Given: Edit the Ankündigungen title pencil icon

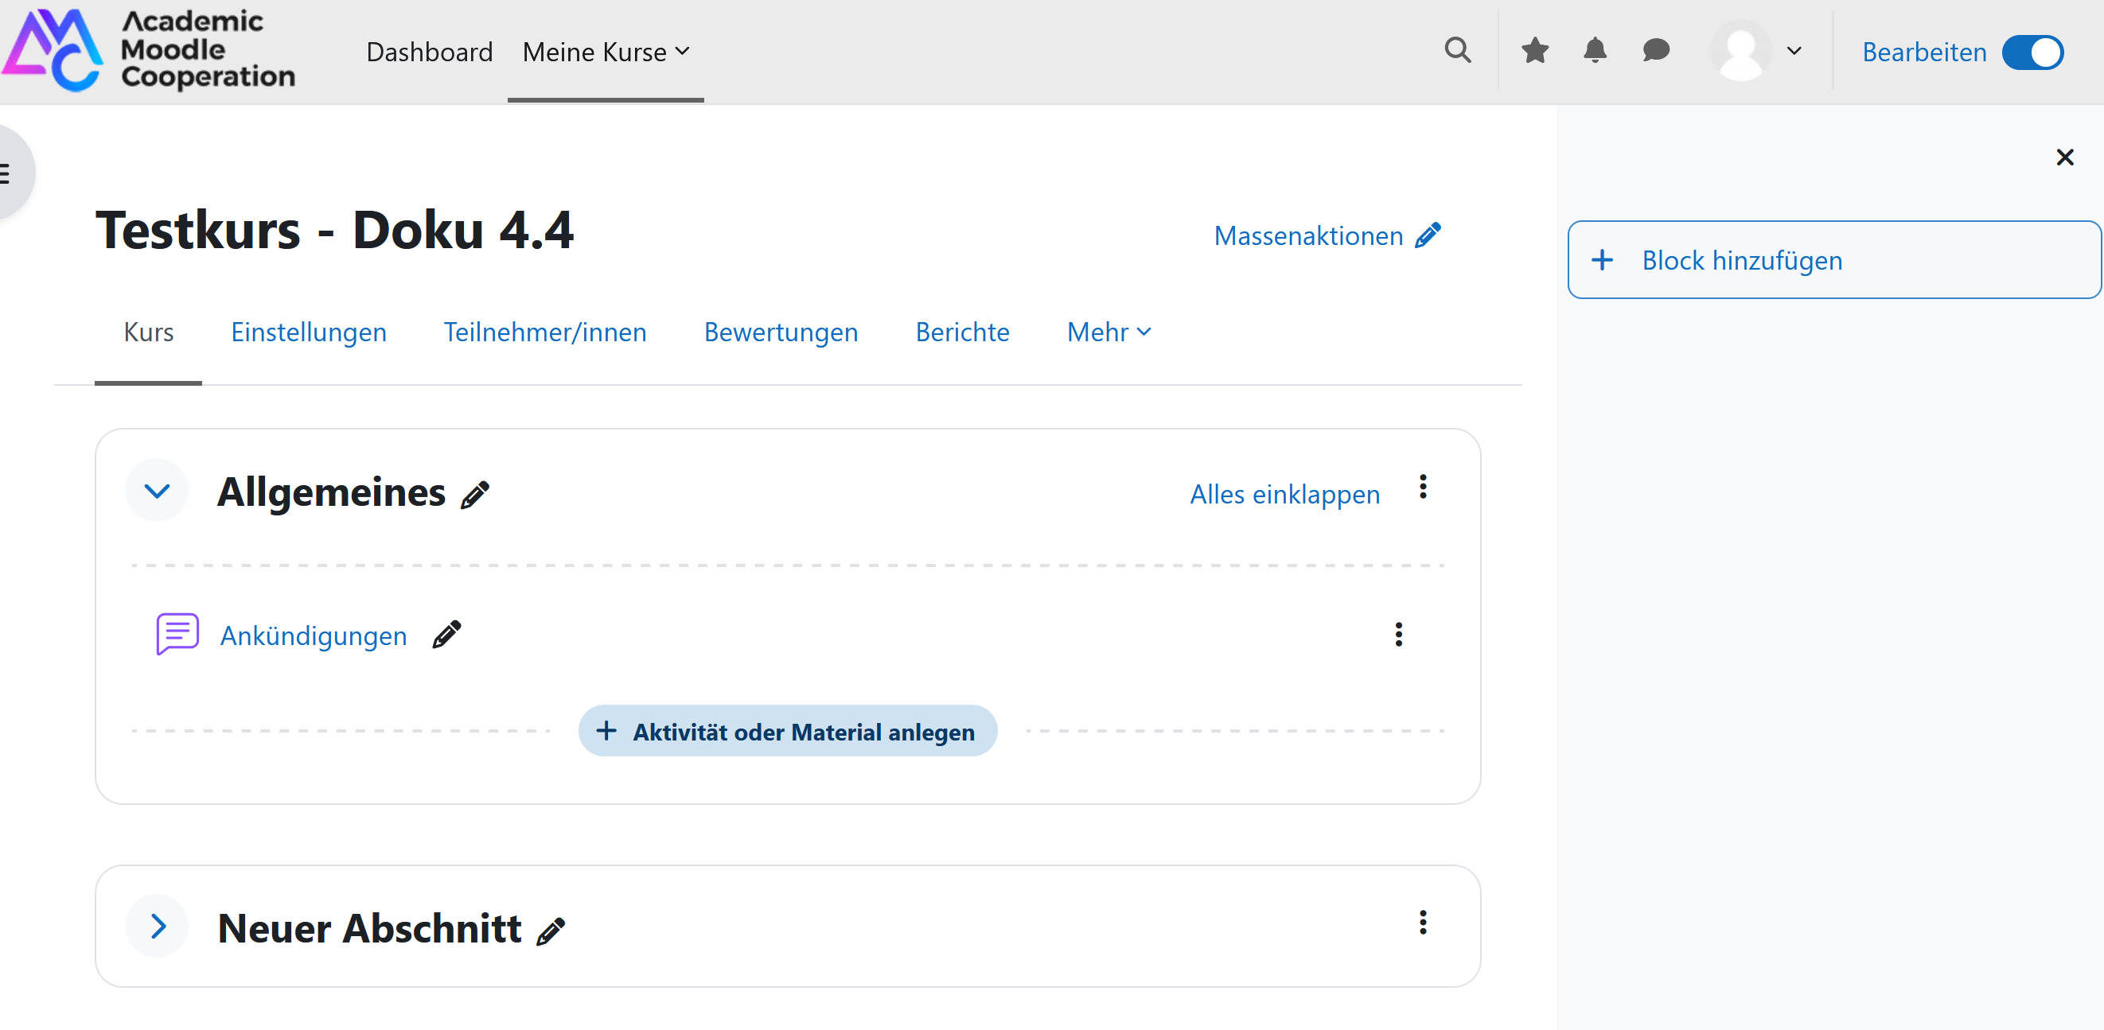Looking at the screenshot, I should click(446, 634).
